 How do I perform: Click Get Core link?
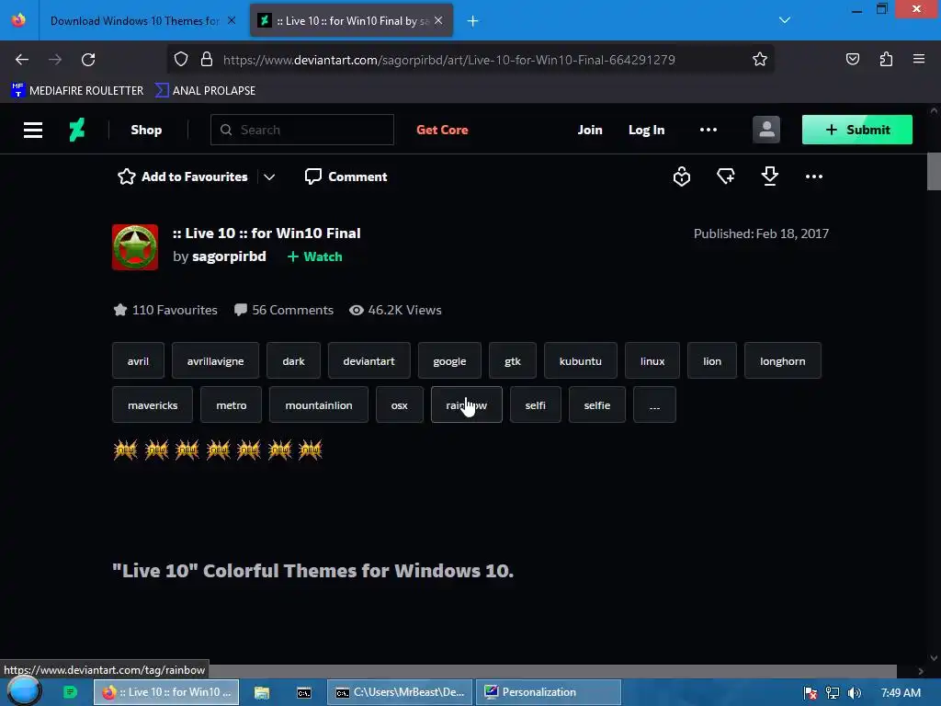click(x=442, y=130)
